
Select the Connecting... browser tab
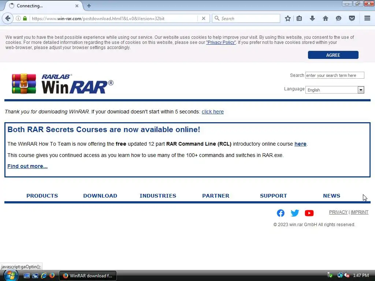click(43, 6)
